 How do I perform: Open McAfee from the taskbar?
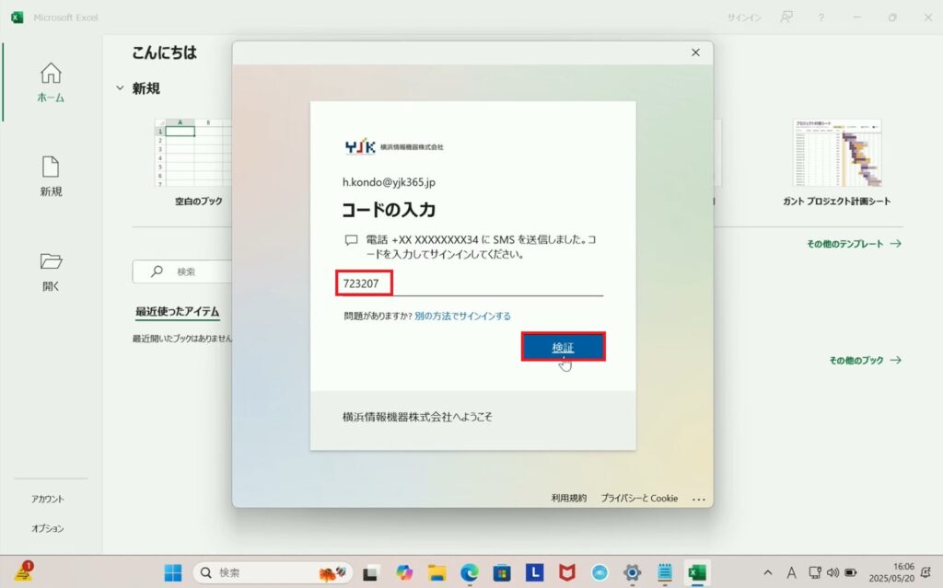pos(567,573)
